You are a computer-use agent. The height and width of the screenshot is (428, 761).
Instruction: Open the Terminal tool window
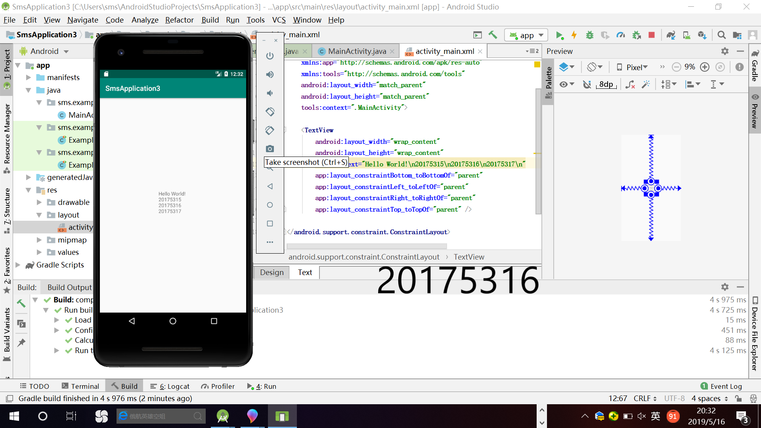click(80, 386)
